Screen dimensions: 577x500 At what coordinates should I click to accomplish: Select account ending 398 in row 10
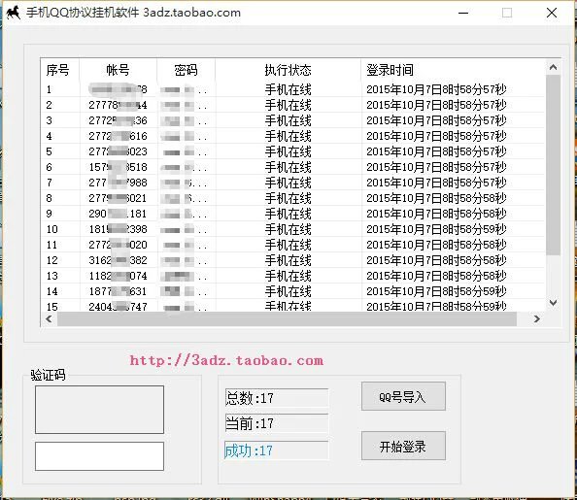[118, 229]
